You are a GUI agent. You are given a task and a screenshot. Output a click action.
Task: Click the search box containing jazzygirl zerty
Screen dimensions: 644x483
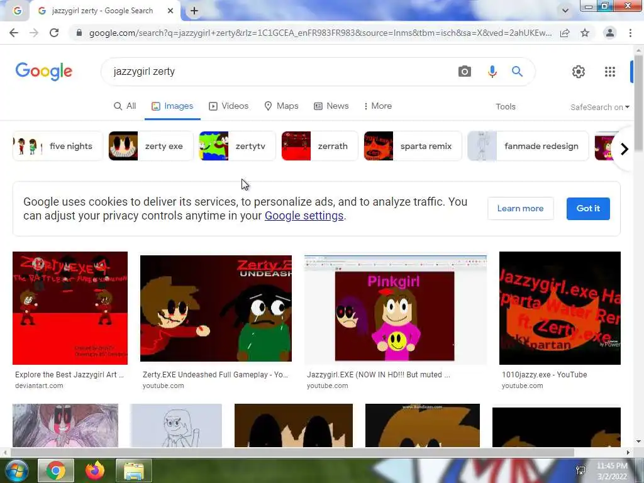point(279,72)
